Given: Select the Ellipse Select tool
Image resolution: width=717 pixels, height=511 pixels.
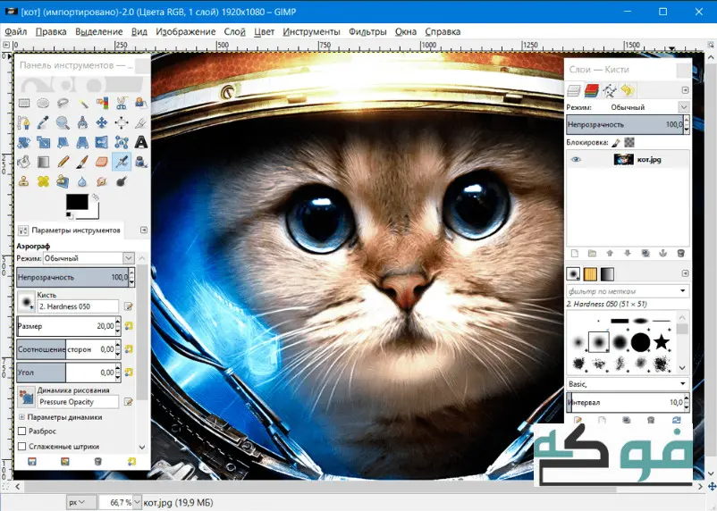Looking at the screenshot, I should 44,104.
